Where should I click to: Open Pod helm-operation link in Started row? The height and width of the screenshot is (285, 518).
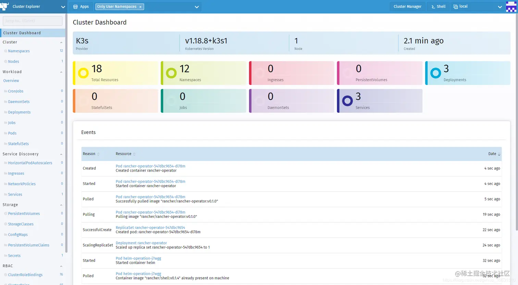[138, 259]
